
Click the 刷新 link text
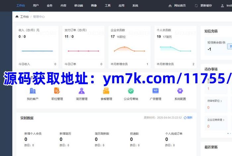[190, 117]
